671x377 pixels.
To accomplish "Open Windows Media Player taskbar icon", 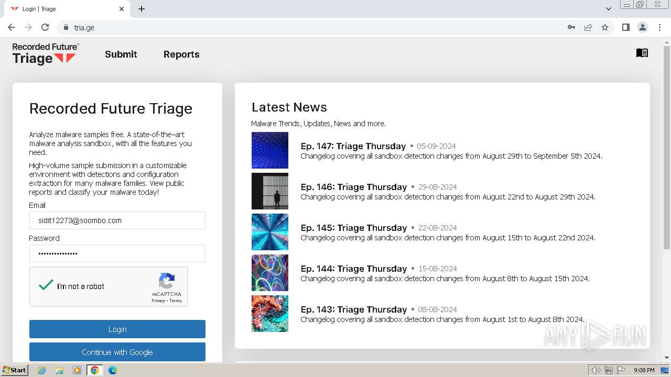I will [77, 370].
